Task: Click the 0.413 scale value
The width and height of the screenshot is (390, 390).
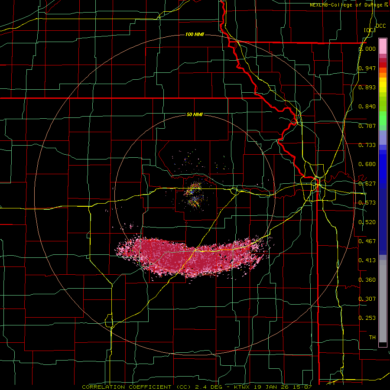Action: 367,260
